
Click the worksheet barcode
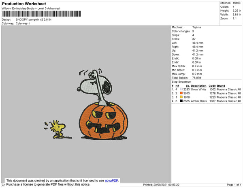(42, 14)
